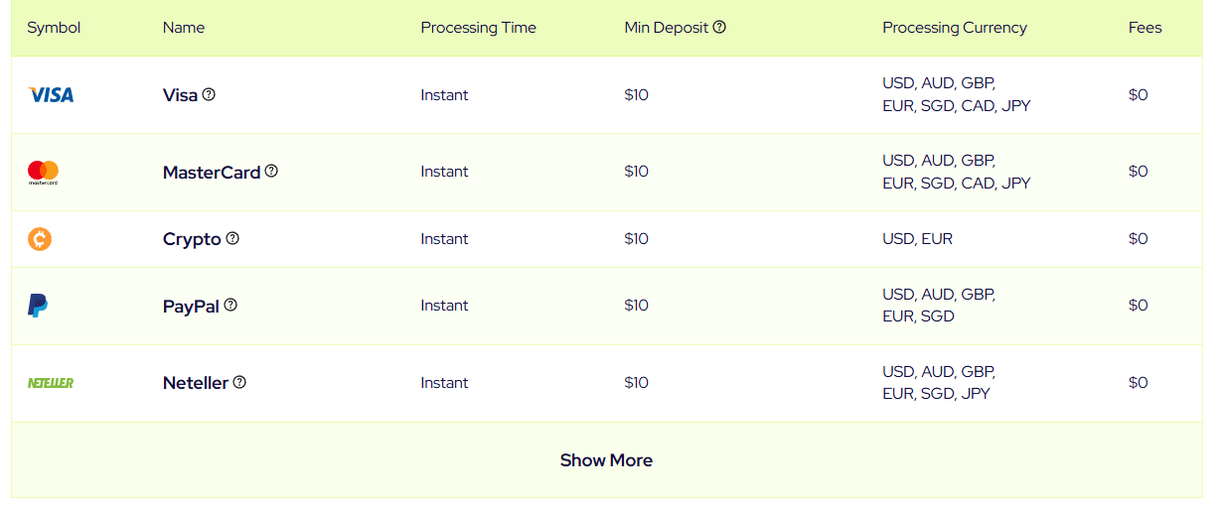The height and width of the screenshot is (506, 1228).
Task: Select the Visa payment method name
Action: pos(180,95)
